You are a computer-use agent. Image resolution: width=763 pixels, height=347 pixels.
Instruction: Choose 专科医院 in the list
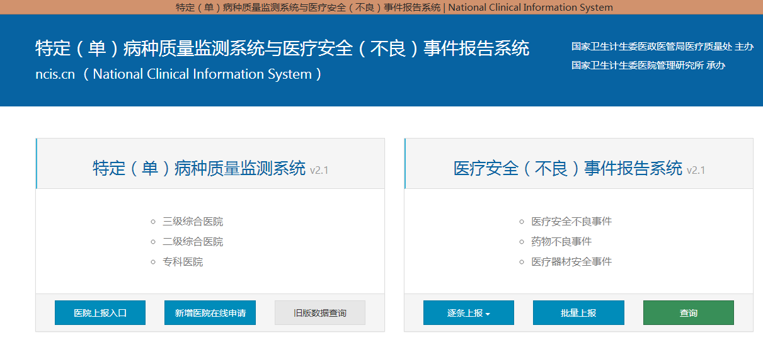click(x=183, y=262)
